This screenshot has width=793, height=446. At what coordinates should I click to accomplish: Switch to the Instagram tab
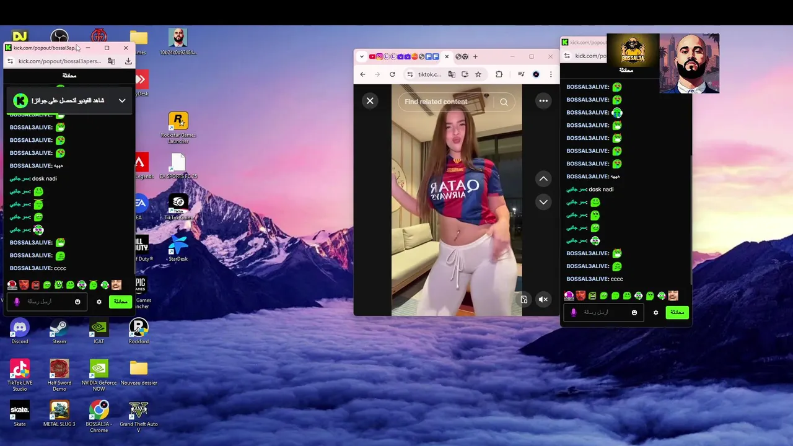point(379,56)
